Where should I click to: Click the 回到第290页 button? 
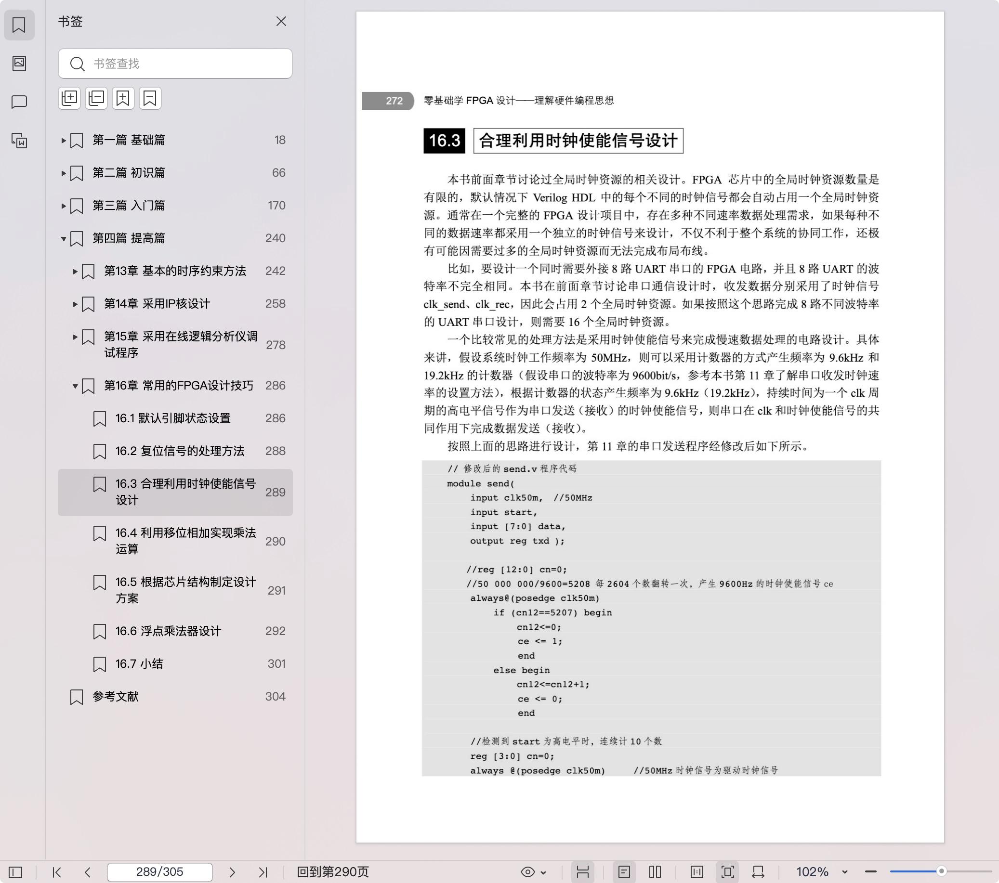(x=331, y=871)
